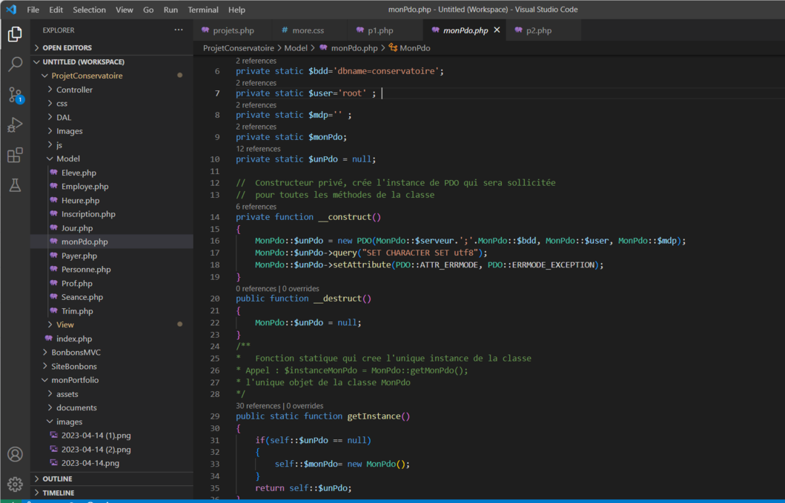Open the Extensions view icon

[x=15, y=156]
